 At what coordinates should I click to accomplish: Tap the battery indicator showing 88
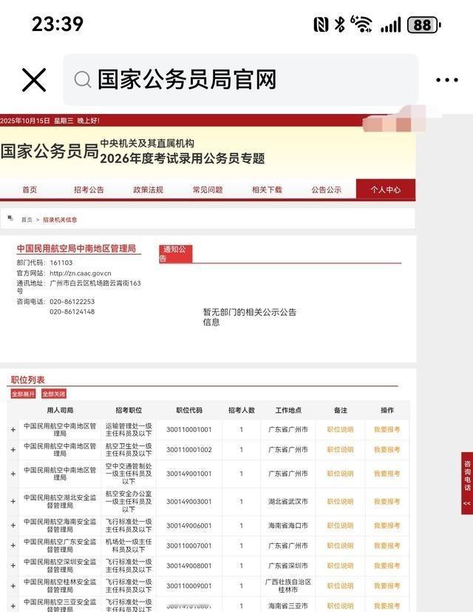point(424,25)
